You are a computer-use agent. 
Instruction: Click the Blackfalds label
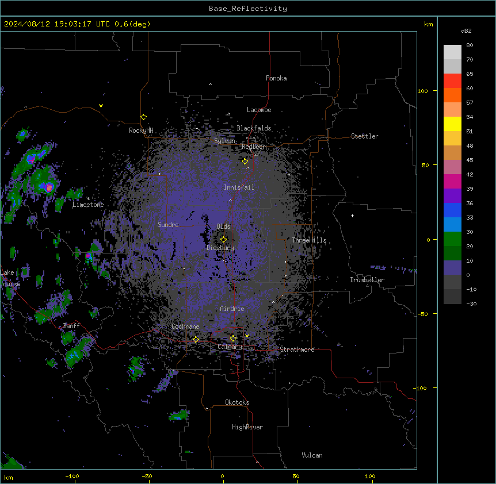[x=254, y=128]
